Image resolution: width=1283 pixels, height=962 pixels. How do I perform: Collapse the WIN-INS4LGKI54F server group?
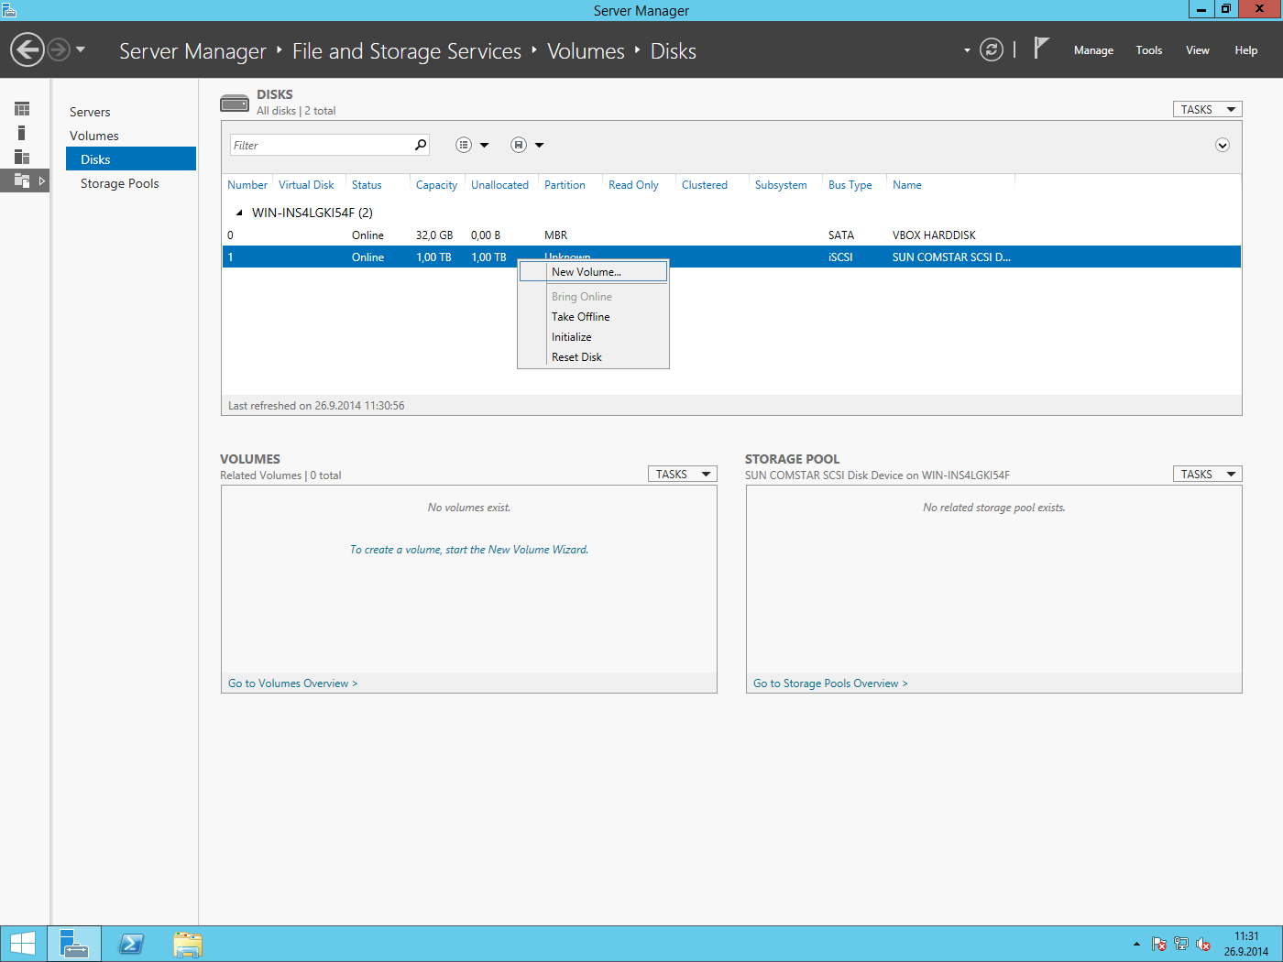[239, 213]
